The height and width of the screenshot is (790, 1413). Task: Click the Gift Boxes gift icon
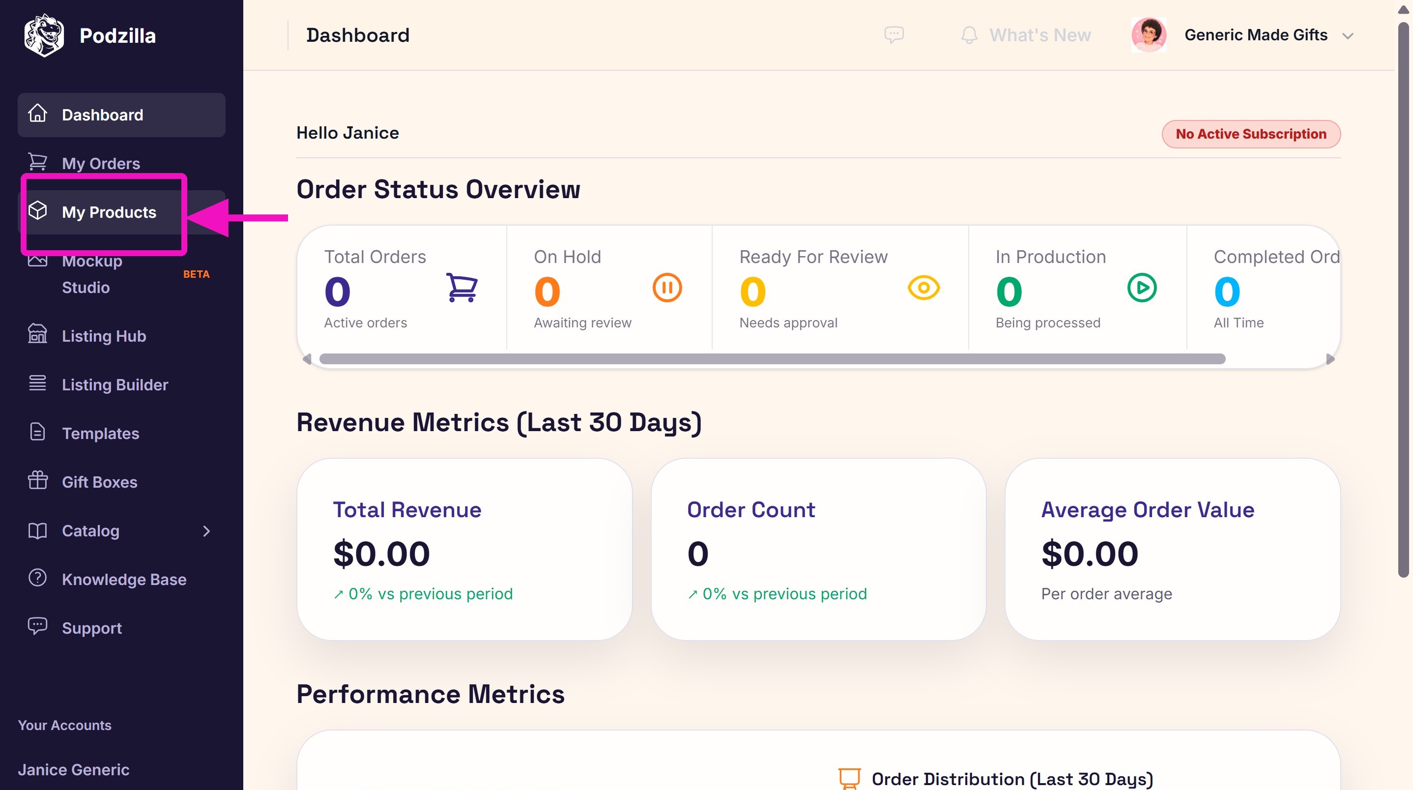click(x=38, y=481)
